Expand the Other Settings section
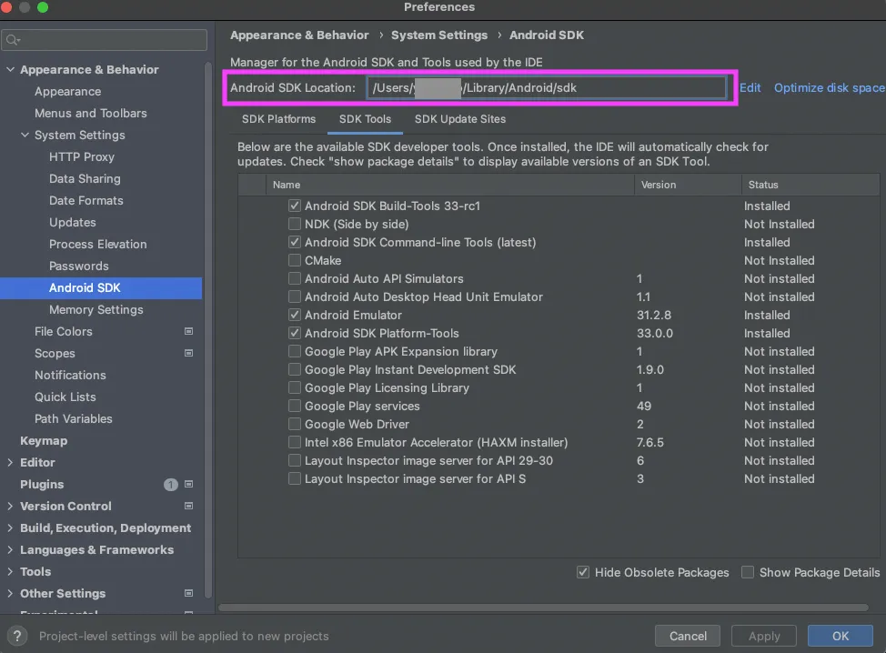This screenshot has width=886, height=653. [10, 593]
